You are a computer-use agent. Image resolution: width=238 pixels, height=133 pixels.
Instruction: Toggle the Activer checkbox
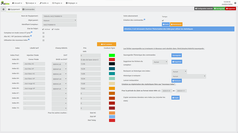(43, 29)
